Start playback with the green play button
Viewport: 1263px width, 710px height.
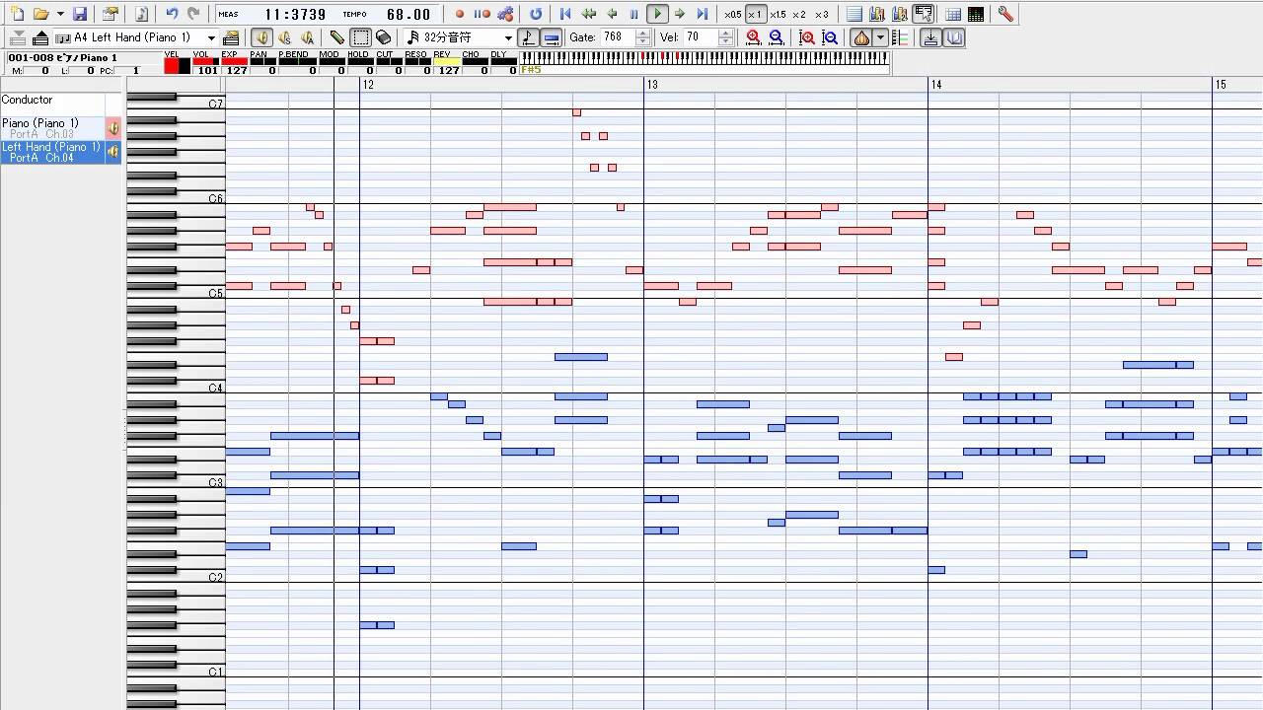(x=657, y=14)
